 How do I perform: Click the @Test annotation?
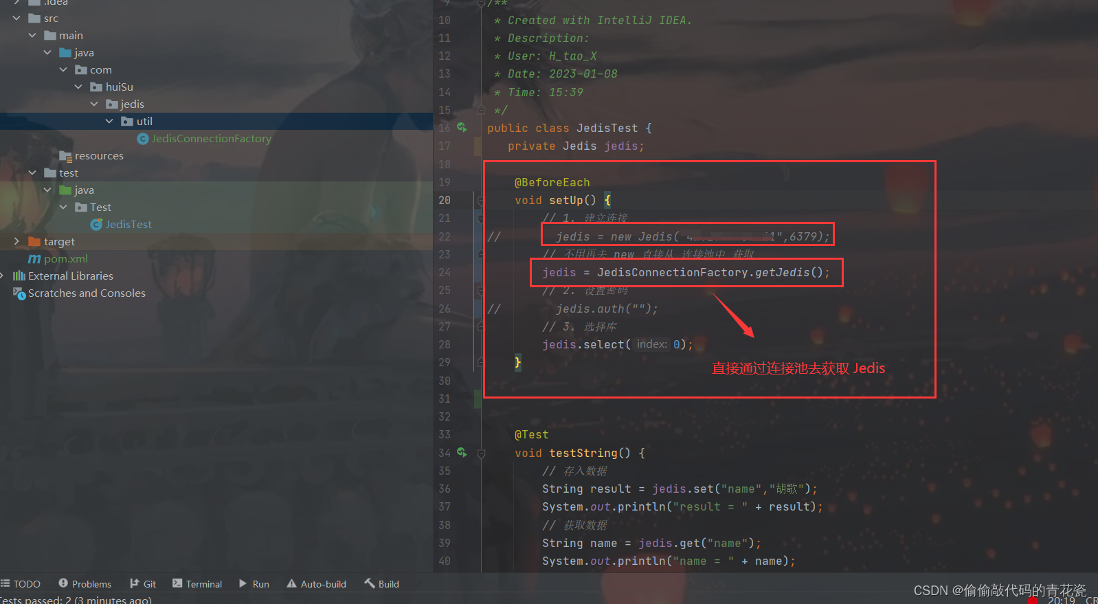tap(532, 435)
